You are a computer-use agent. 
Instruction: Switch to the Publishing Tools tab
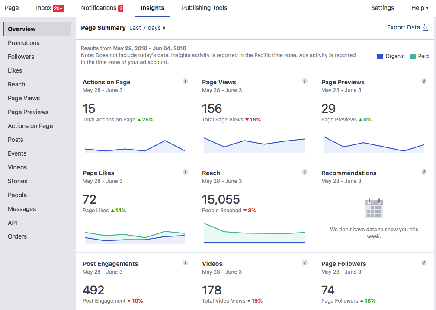[x=204, y=8]
